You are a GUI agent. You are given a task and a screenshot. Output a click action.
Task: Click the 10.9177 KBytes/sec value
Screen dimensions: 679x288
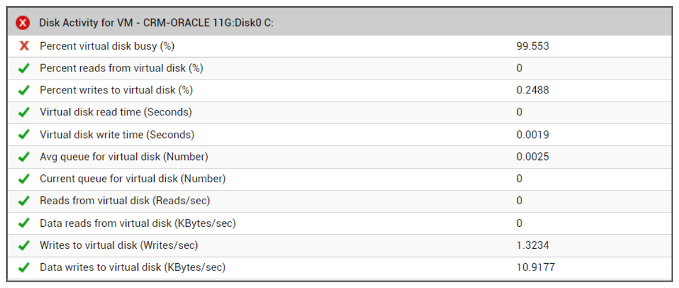click(x=536, y=268)
